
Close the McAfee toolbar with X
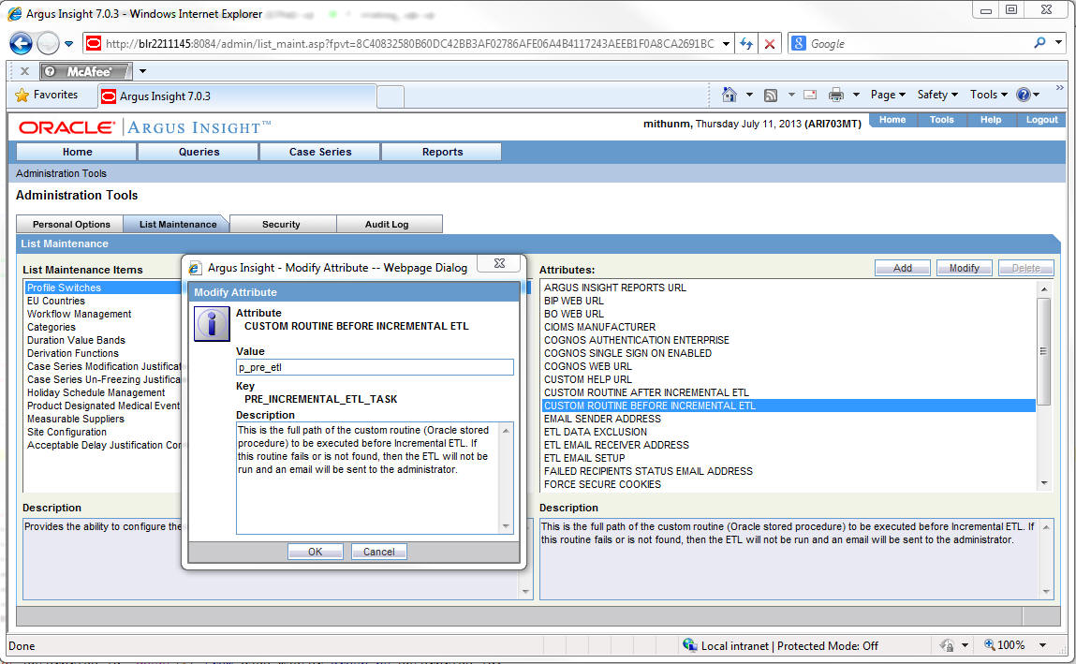[x=24, y=70]
